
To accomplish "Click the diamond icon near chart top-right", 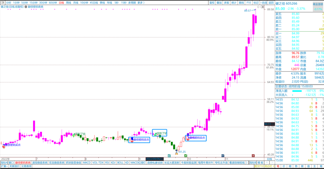I will point(258,7).
